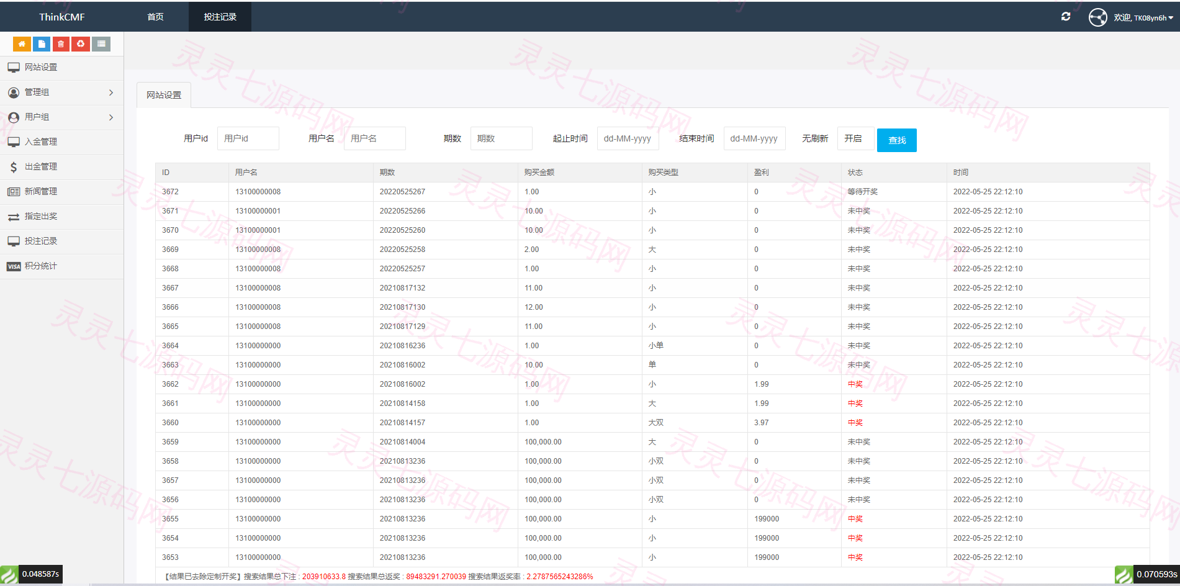Click period cell 20220525267
This screenshot has width=1180, height=586.
(402, 192)
